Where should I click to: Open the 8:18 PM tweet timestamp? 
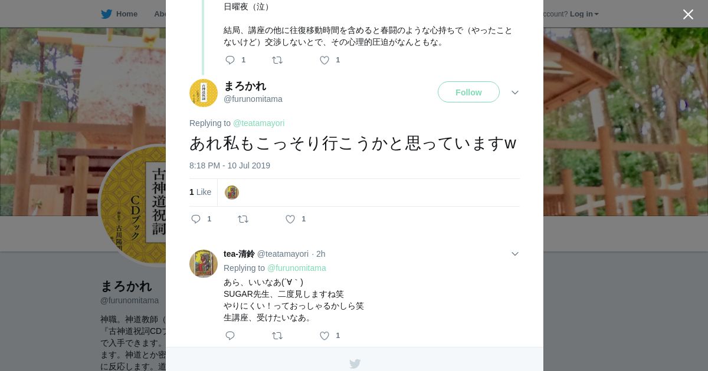[230, 165]
